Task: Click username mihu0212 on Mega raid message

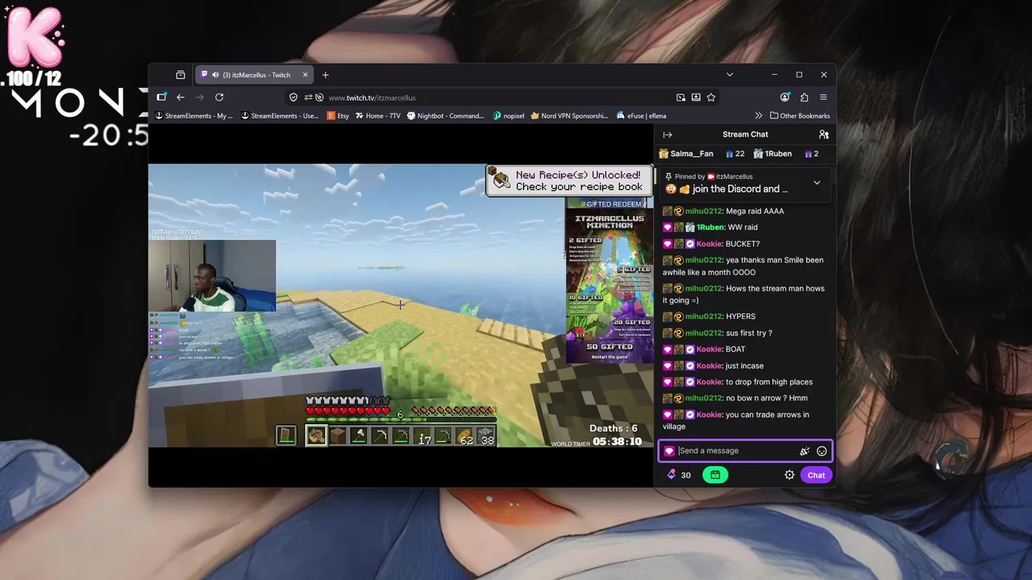Action: (x=703, y=211)
